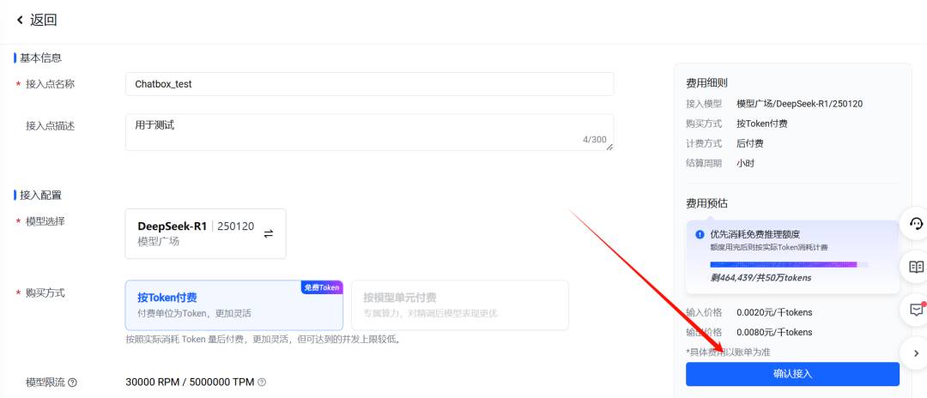This screenshot has width=927, height=398.
Task: Click the info icon beside 优先消耗免费推理额度
Action: [700, 234]
